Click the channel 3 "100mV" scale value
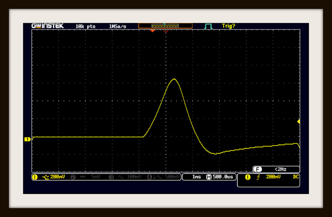Image resolution: width=332 pixels, height=217 pixels. (x=134, y=177)
